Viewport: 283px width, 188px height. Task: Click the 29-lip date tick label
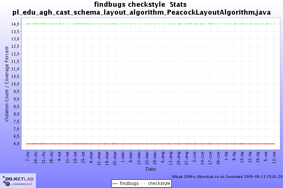(x=258, y=157)
